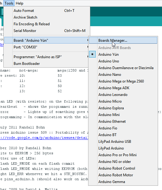Screen dimensions: 162x190
Task: Select Archive Sketch
Action: (47, 17)
